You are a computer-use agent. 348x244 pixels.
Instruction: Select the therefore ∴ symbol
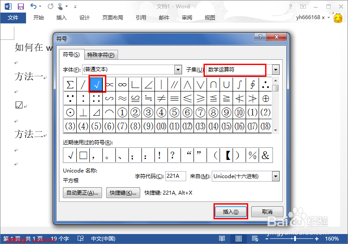(x=266, y=85)
